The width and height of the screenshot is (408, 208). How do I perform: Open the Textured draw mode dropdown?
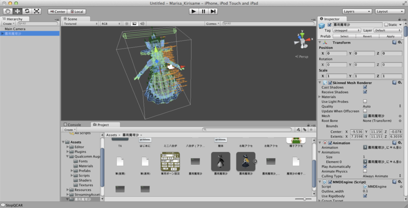point(81,23)
